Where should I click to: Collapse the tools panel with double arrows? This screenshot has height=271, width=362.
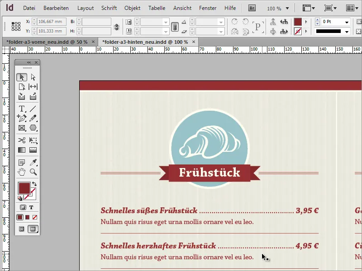coord(29,62)
